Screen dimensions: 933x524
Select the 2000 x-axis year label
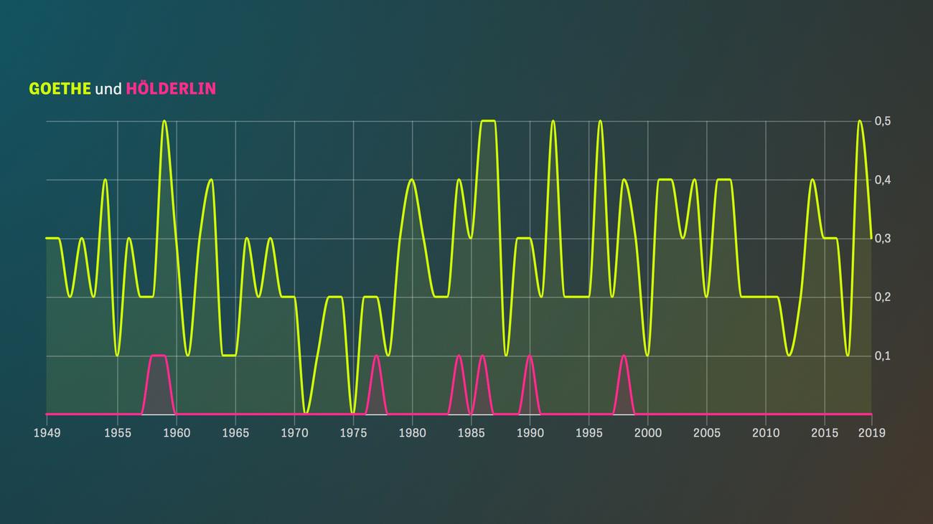click(x=647, y=432)
